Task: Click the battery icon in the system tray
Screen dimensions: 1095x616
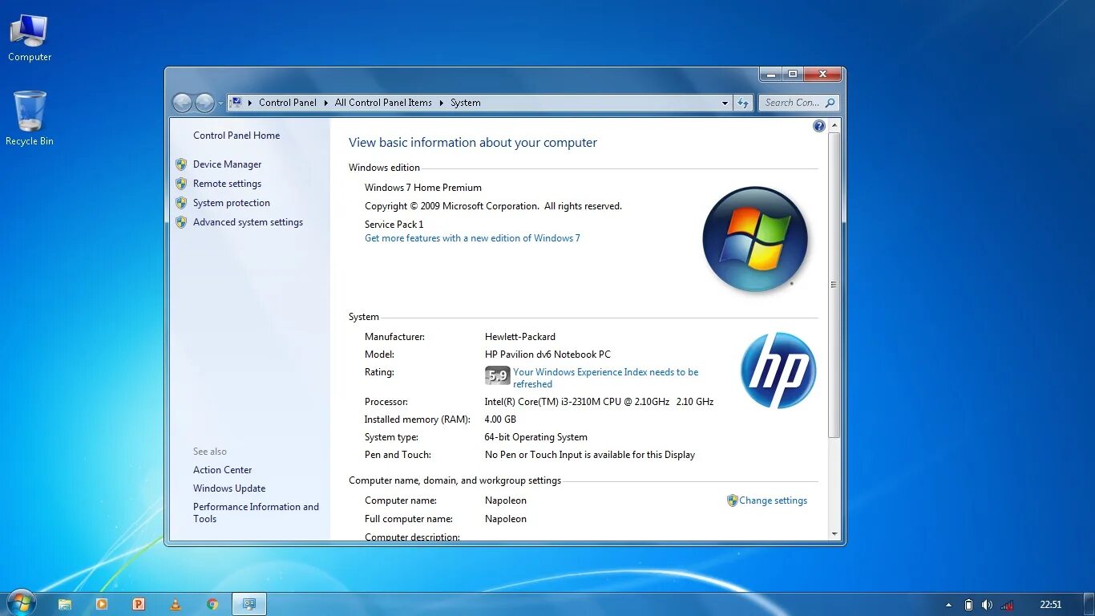Action: click(x=968, y=605)
